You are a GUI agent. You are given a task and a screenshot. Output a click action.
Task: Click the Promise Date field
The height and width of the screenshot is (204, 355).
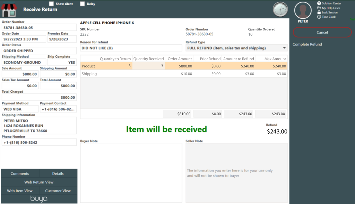[x=62, y=39]
